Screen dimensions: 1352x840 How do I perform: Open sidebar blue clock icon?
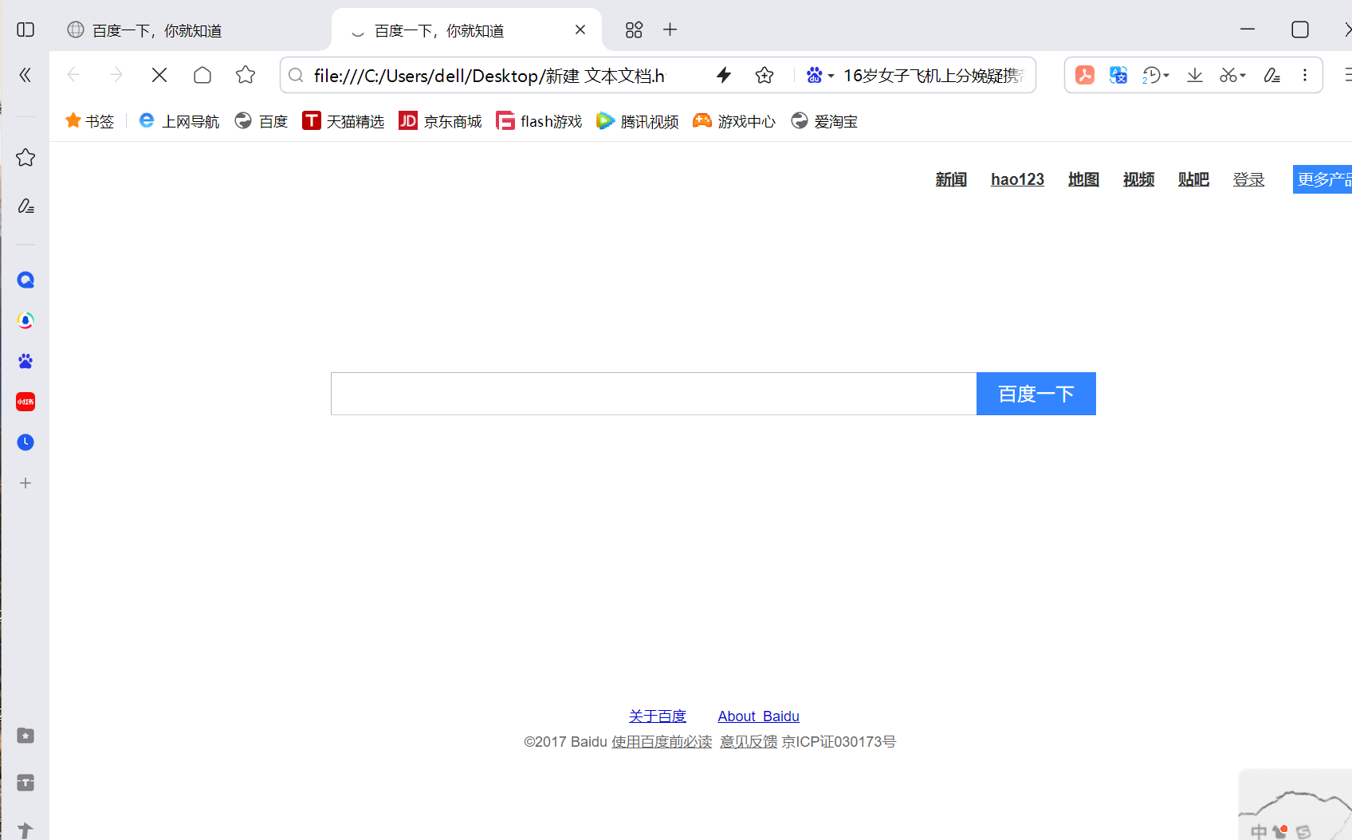(x=26, y=442)
